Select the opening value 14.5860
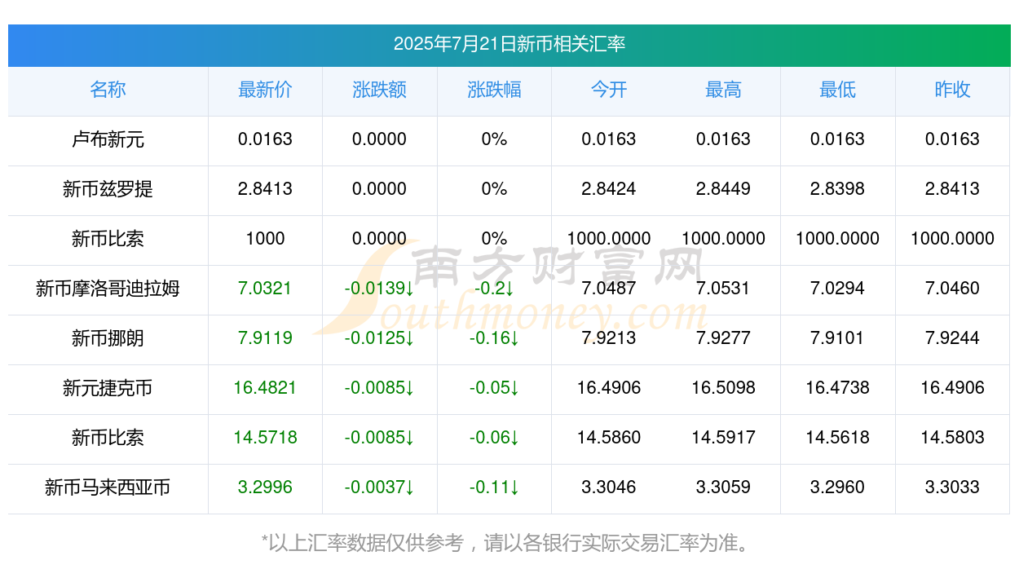1019x569 pixels. (x=609, y=438)
